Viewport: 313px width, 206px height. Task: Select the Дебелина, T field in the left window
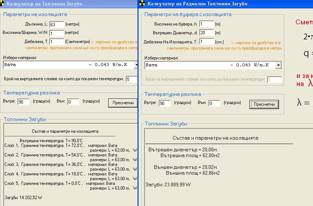pyautogui.click(x=57, y=42)
